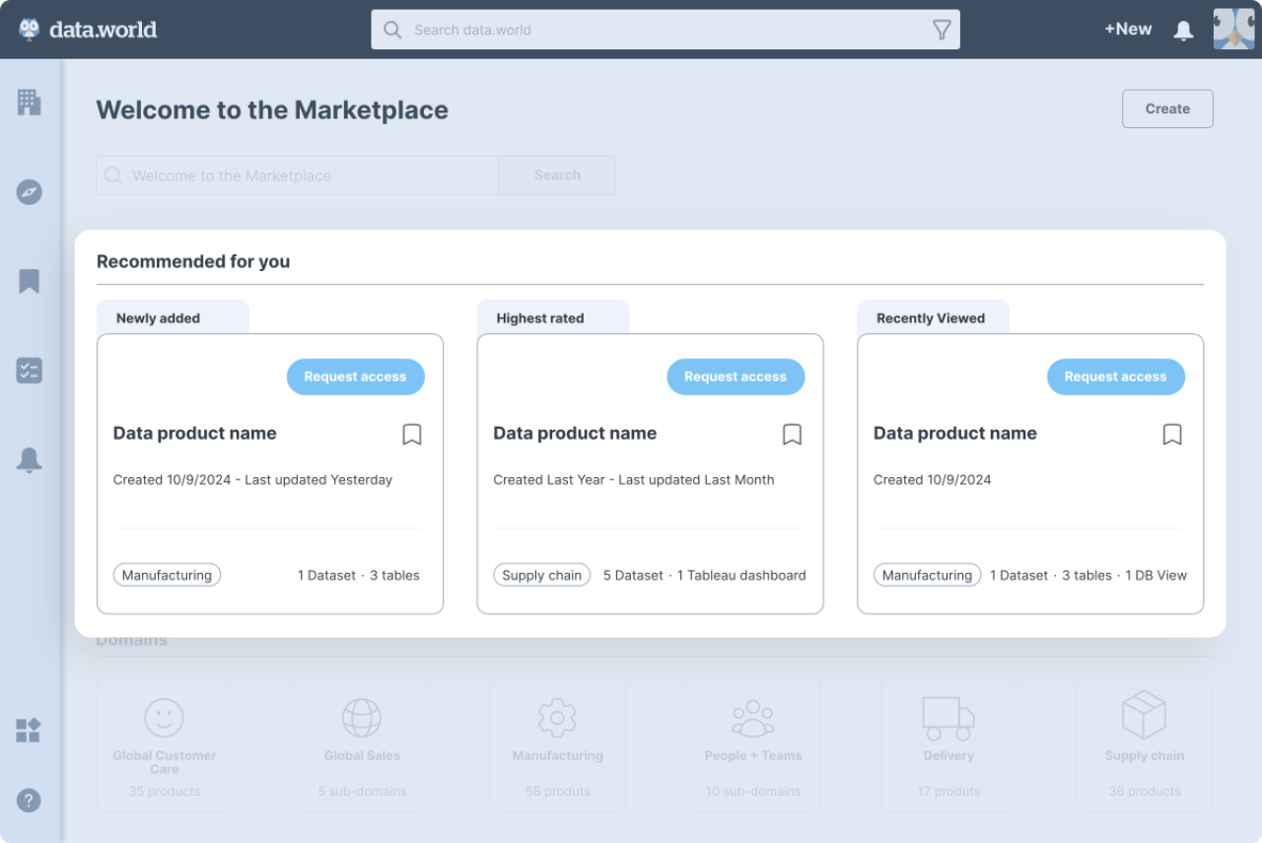Click the '5 sub-domains' count text
Image resolution: width=1262 pixels, height=843 pixels.
coord(362,791)
